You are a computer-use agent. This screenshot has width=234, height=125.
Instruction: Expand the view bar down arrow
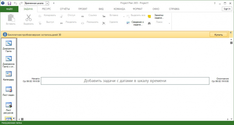tap(14, 118)
